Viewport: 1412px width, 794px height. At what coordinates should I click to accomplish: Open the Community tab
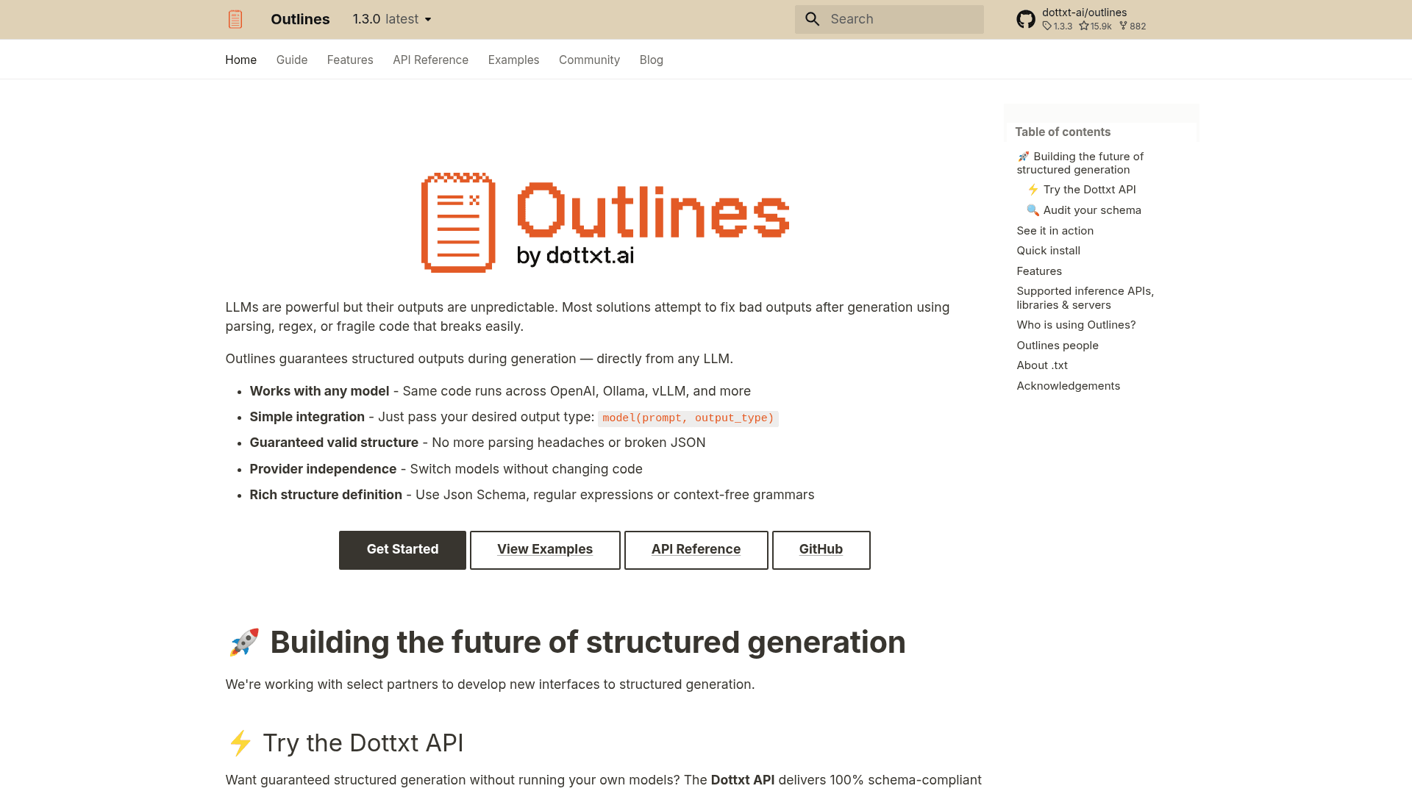[589, 60]
